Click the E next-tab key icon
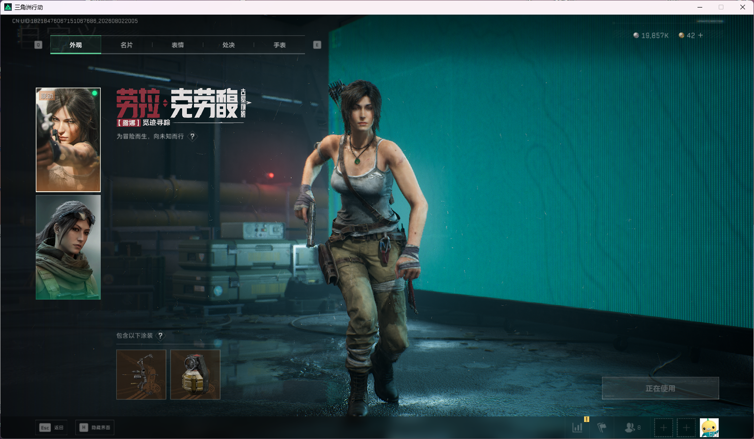The image size is (754, 439). (317, 45)
